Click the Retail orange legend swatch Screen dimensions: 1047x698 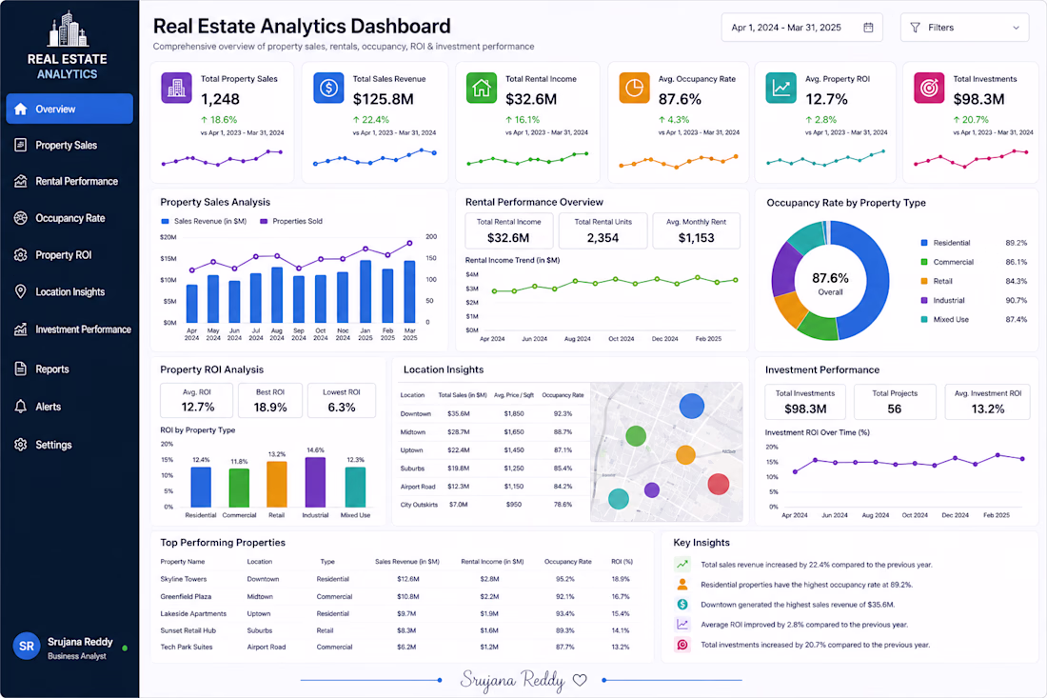click(x=924, y=281)
